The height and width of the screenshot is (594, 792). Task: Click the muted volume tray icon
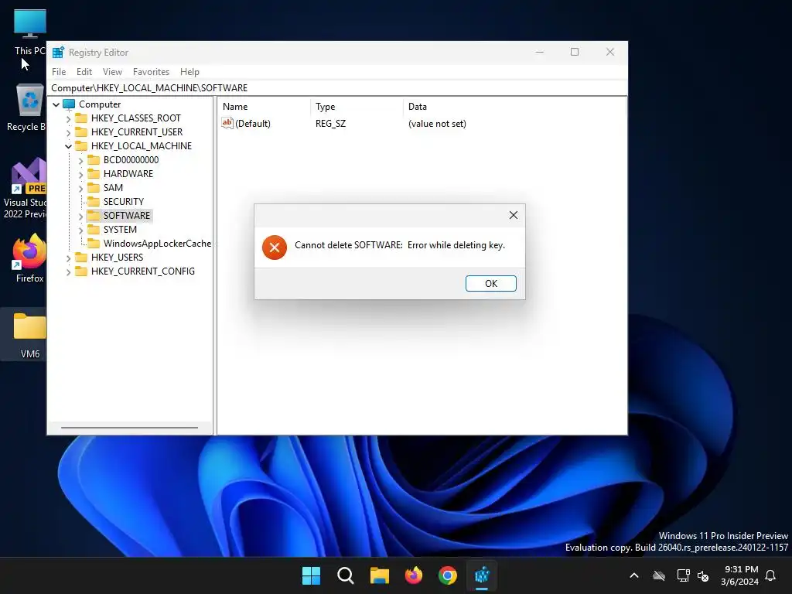(x=702, y=575)
